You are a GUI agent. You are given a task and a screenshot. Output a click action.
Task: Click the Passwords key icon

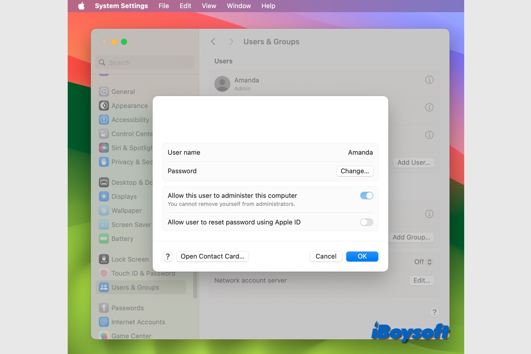pyautogui.click(x=104, y=308)
